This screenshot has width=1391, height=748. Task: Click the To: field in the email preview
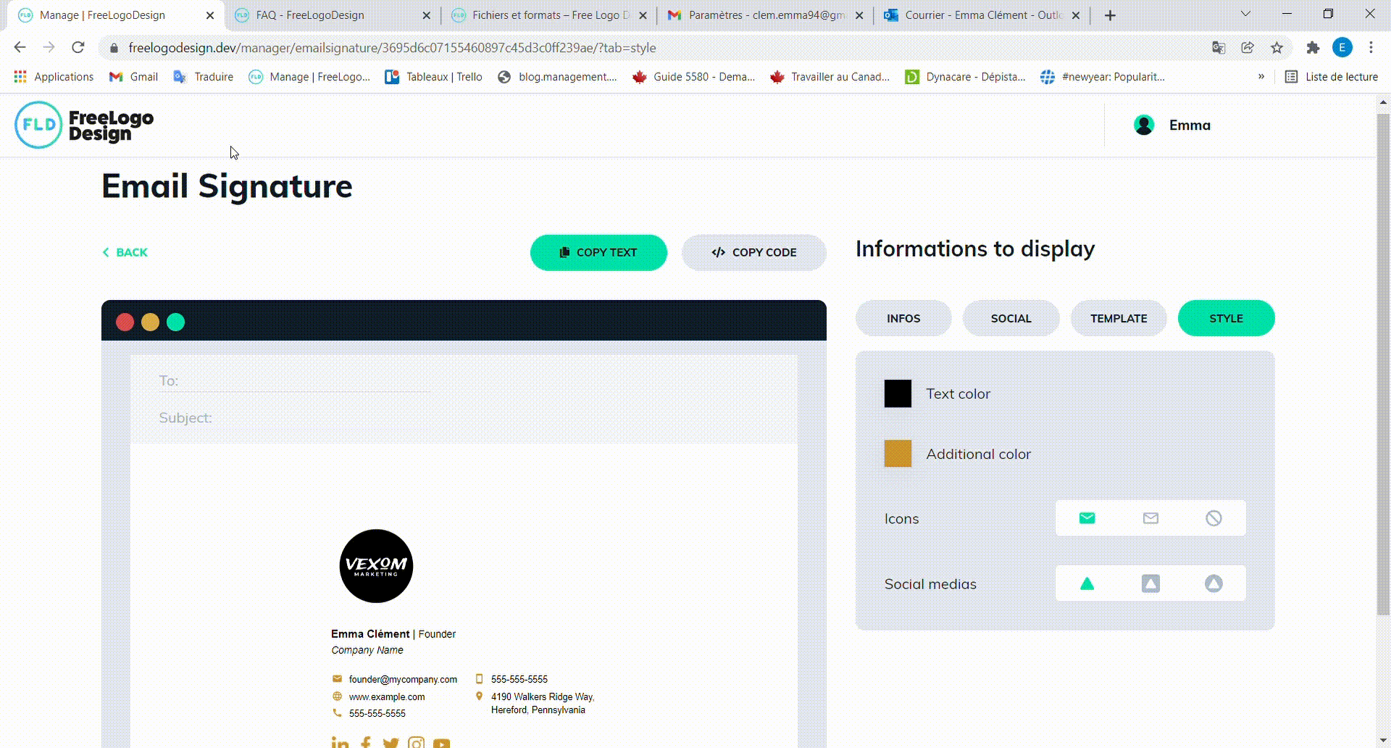point(294,381)
